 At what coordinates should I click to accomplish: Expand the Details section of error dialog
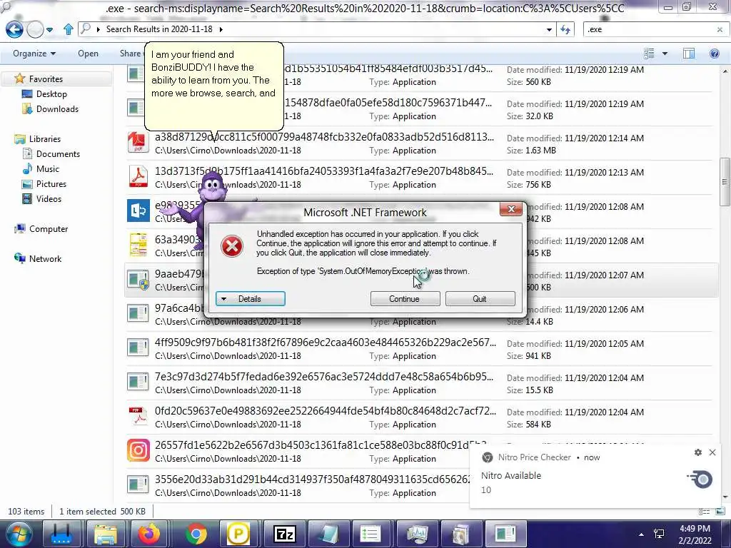pyautogui.click(x=251, y=299)
